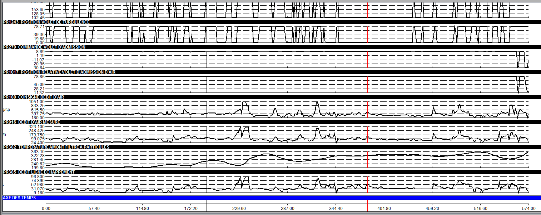
Task: Click the red cursor line in the temperature graph
Action: coord(368,159)
